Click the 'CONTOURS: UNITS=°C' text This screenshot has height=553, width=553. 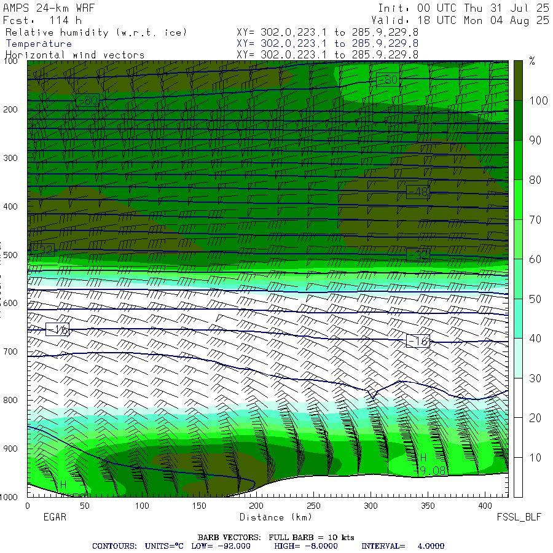coord(138,546)
